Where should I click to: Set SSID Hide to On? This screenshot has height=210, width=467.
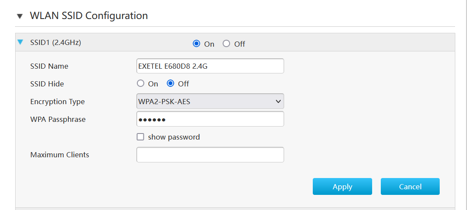click(x=140, y=84)
